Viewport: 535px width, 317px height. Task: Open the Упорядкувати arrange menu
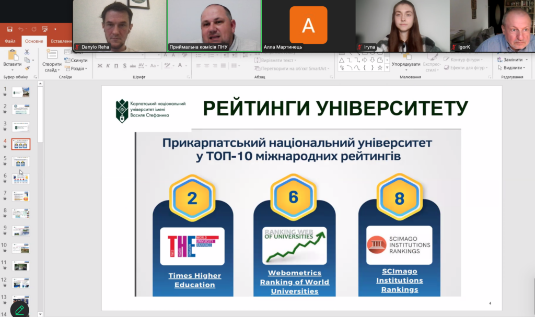tap(406, 62)
